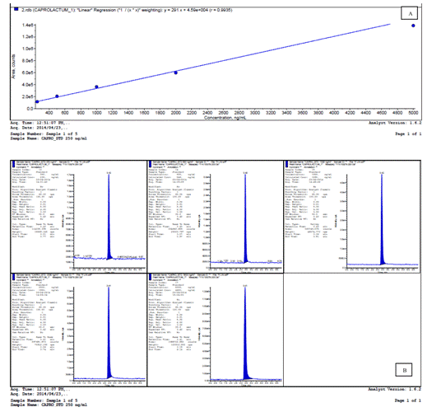This screenshot has height=412, width=432.
Task: Click 'Page 1 of 1' below the calibration plot
Action: [x=408, y=133]
